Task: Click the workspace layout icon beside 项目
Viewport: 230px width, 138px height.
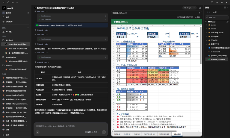Action: [x=225, y=7]
